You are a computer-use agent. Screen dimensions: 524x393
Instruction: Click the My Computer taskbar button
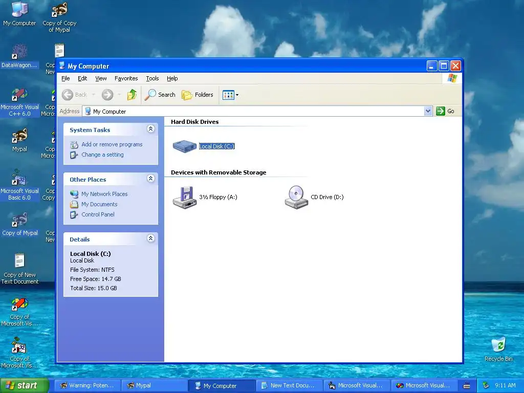pyautogui.click(x=221, y=385)
